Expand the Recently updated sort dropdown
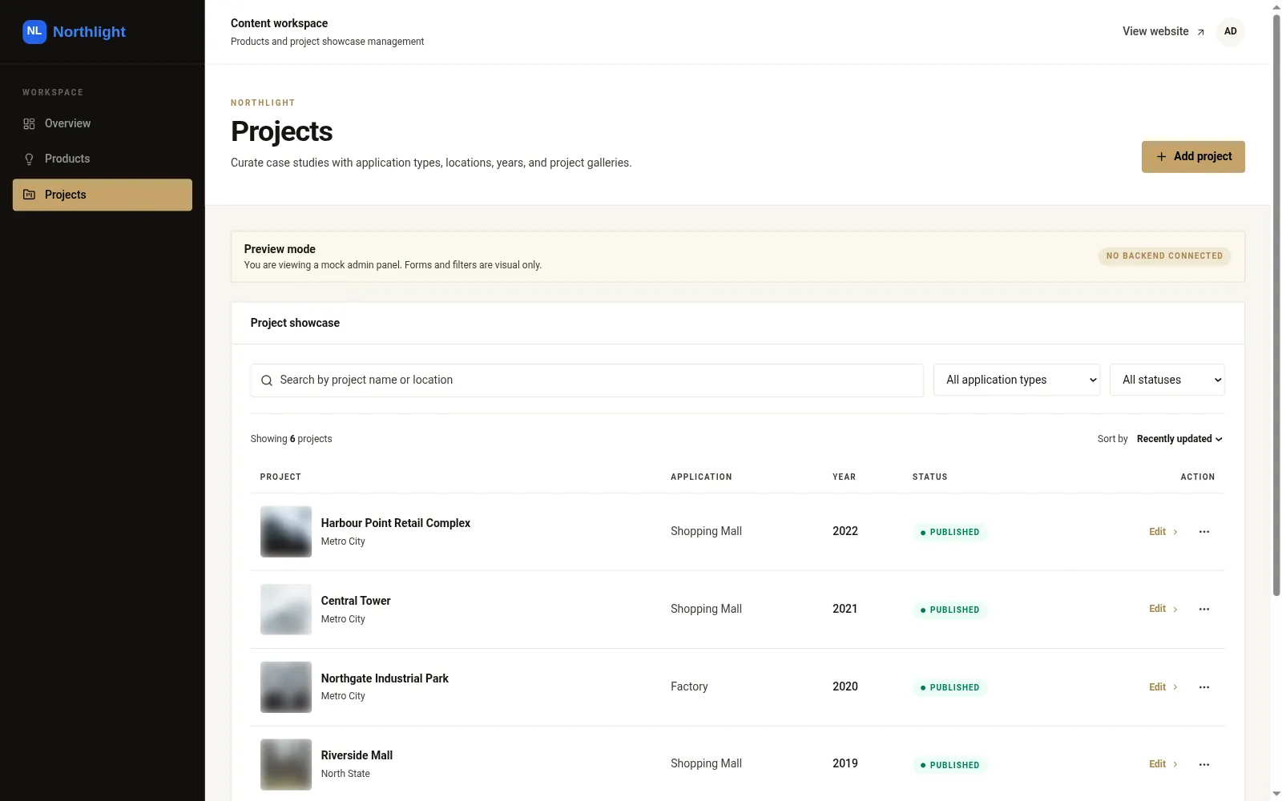 [x=1179, y=439]
